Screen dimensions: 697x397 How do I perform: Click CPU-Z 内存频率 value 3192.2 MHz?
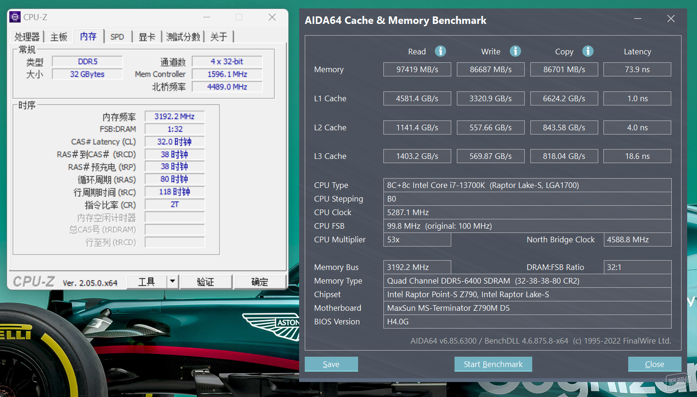(x=175, y=116)
